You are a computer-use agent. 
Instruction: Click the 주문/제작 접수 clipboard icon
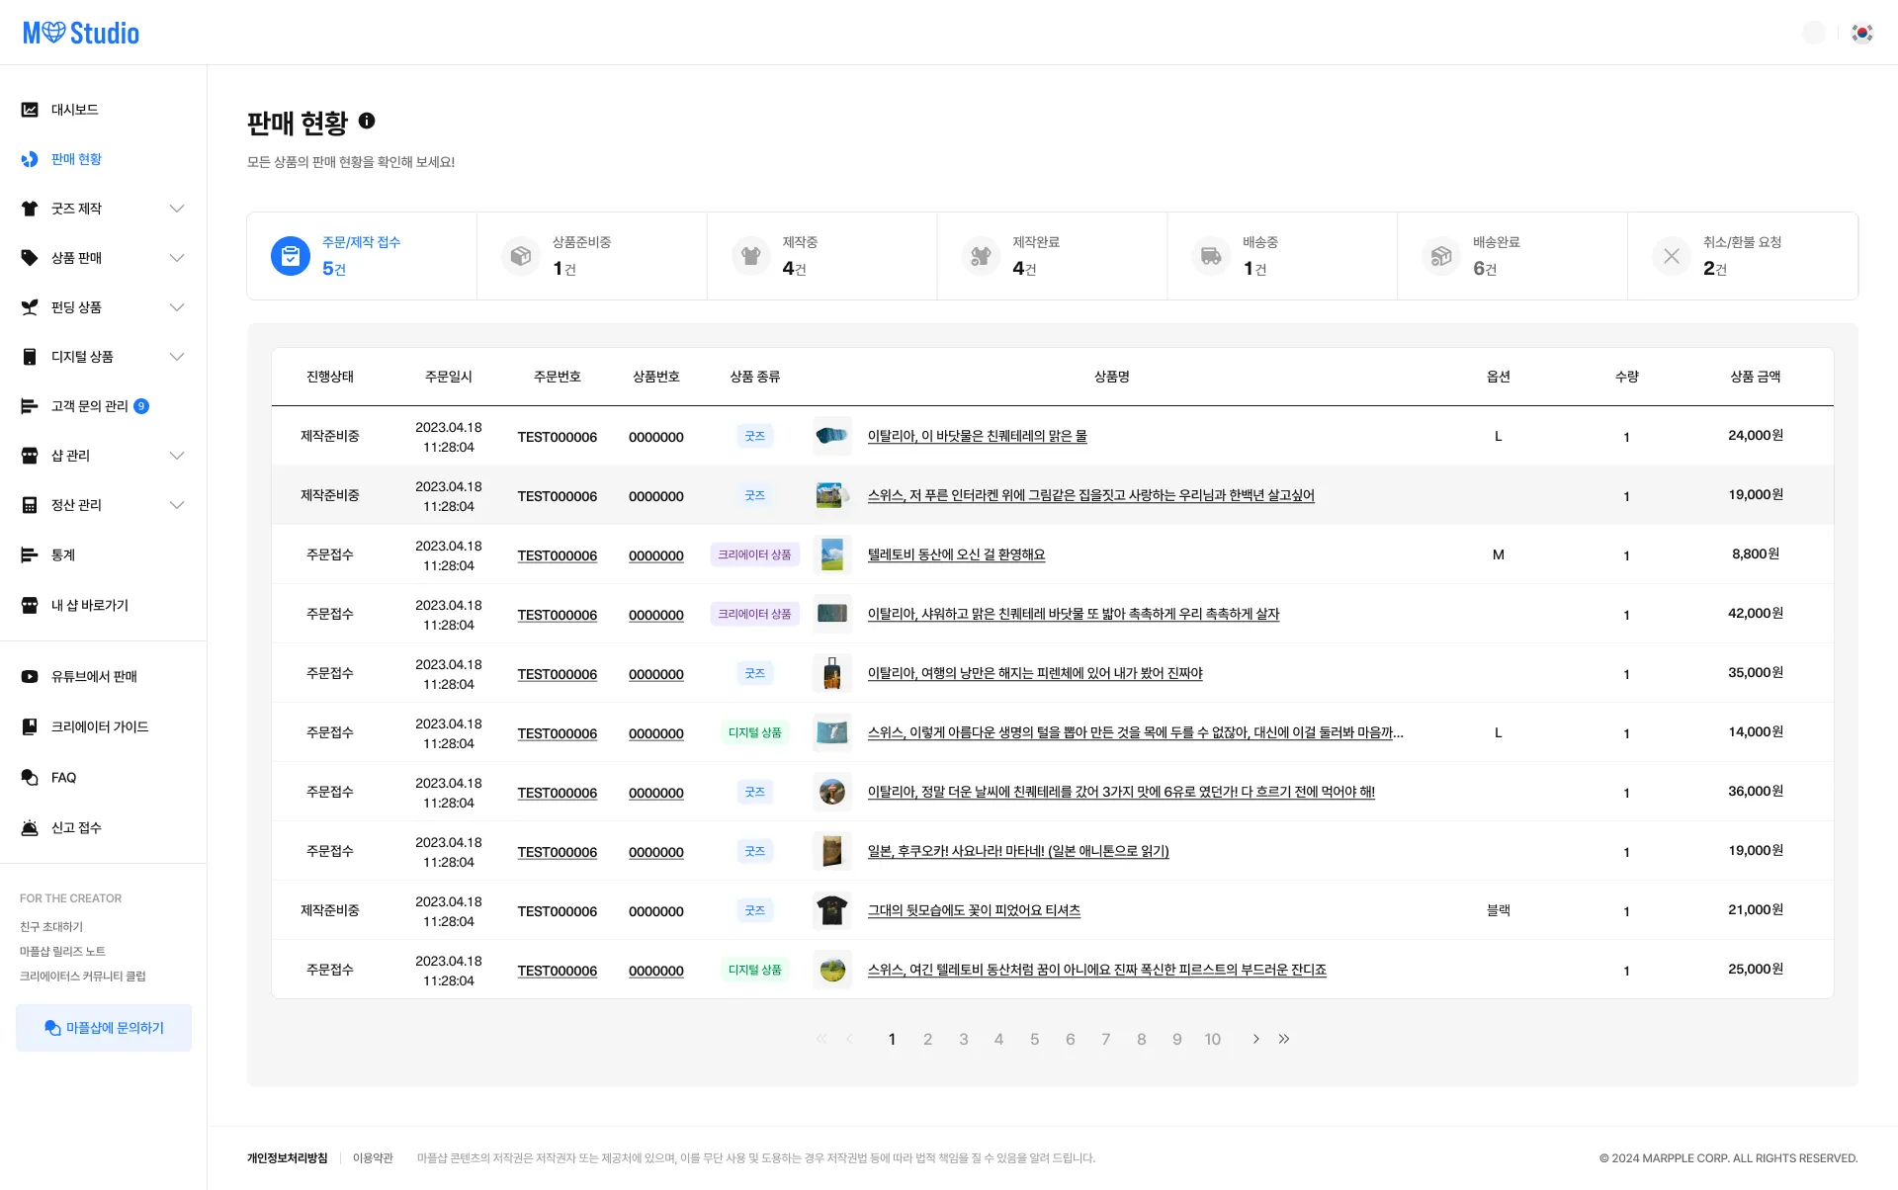[291, 256]
